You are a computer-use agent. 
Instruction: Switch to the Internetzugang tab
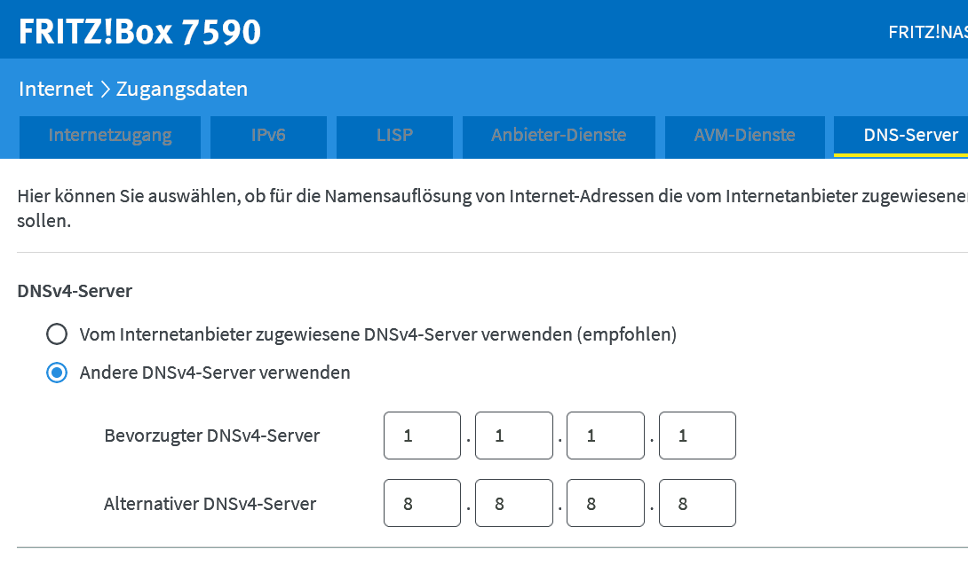click(110, 136)
